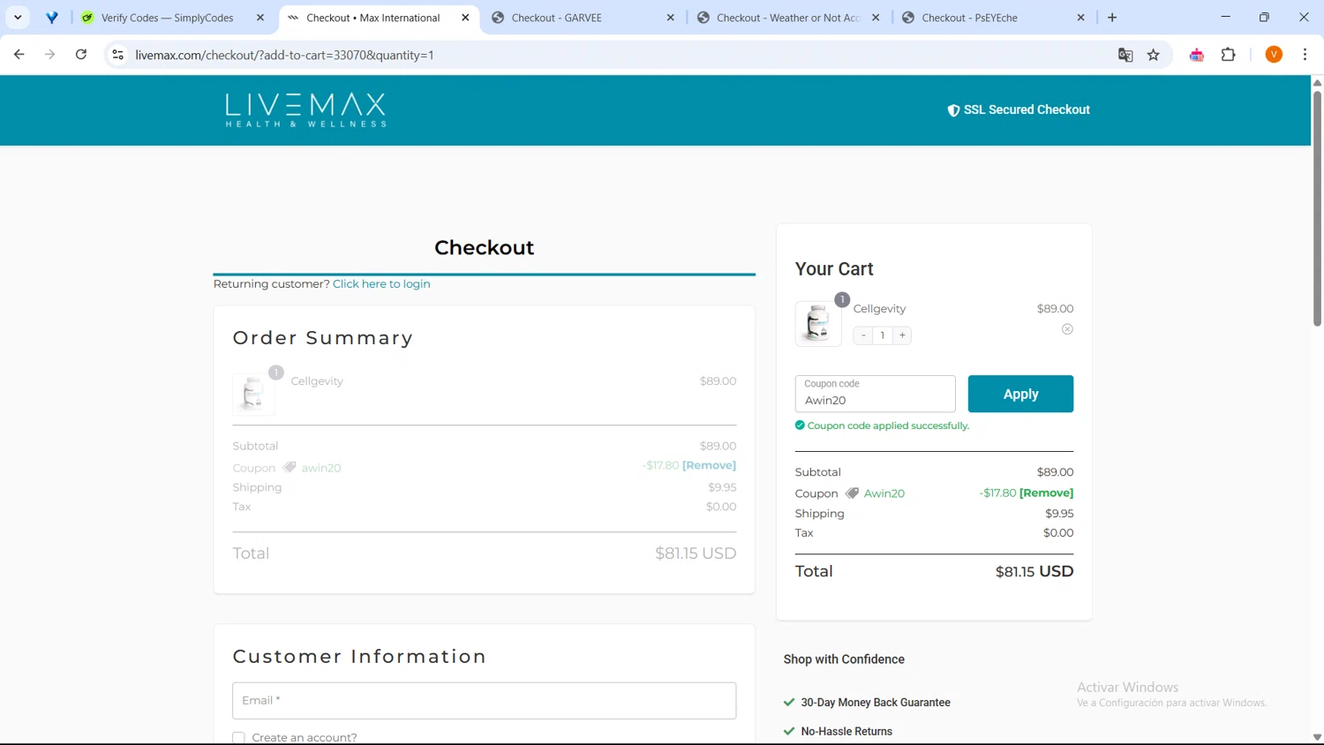This screenshot has height=745, width=1324.
Task: Click the address bar URL
Action: (x=284, y=55)
